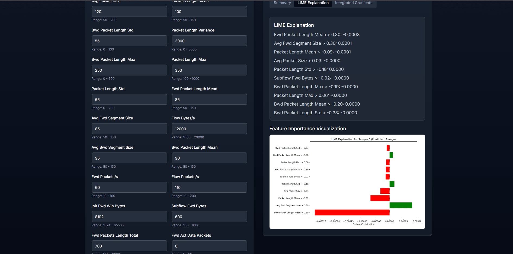Select the Fwd Packet Length Mean input

coord(209,99)
